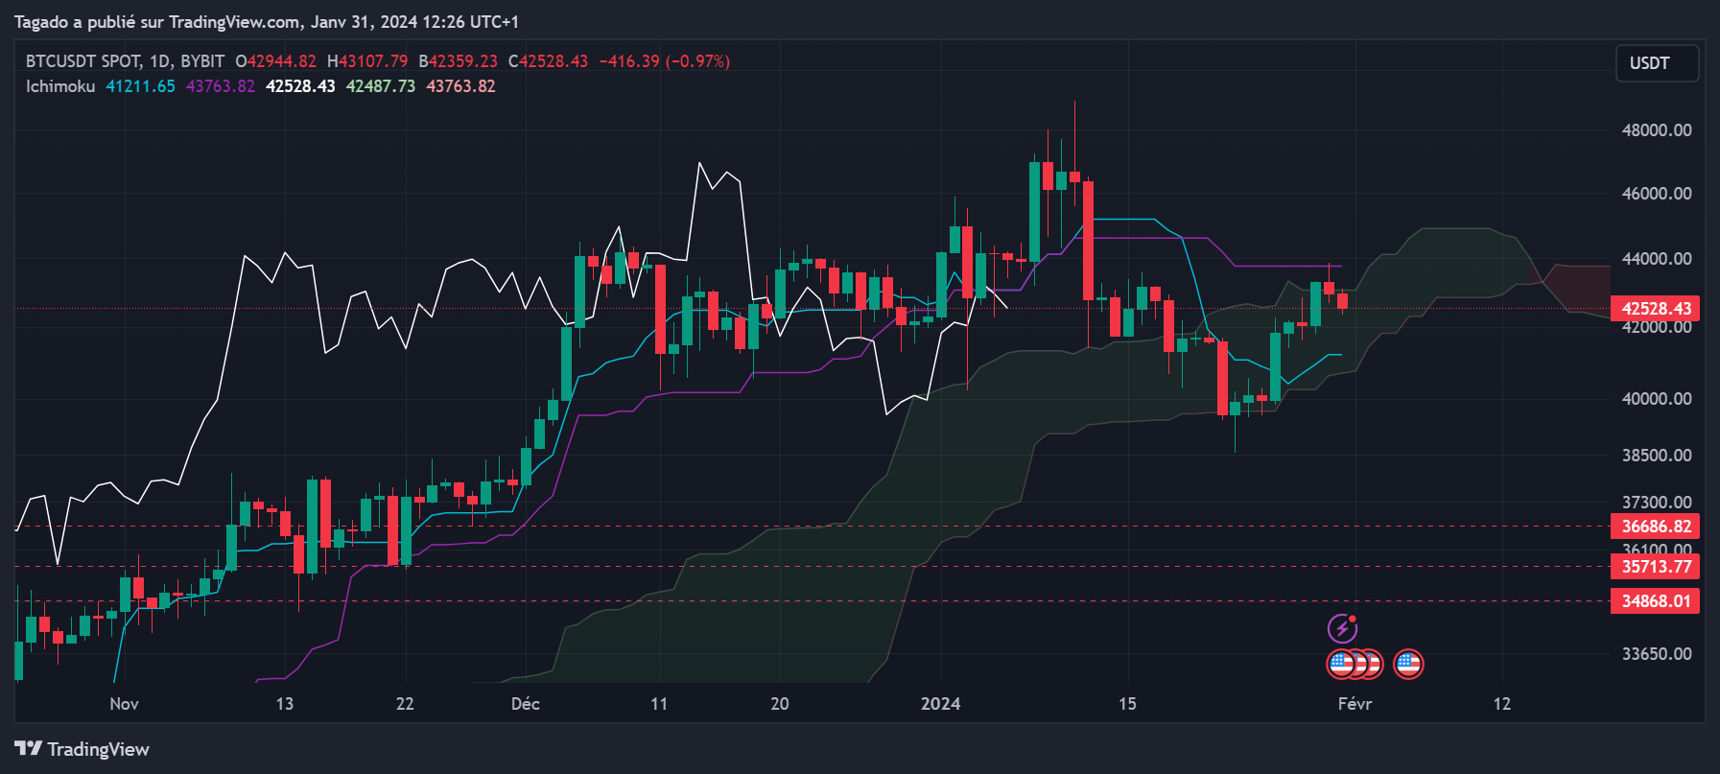Click the 2024 label on the time axis
Viewport: 1720px width, 774px height.
(x=941, y=704)
